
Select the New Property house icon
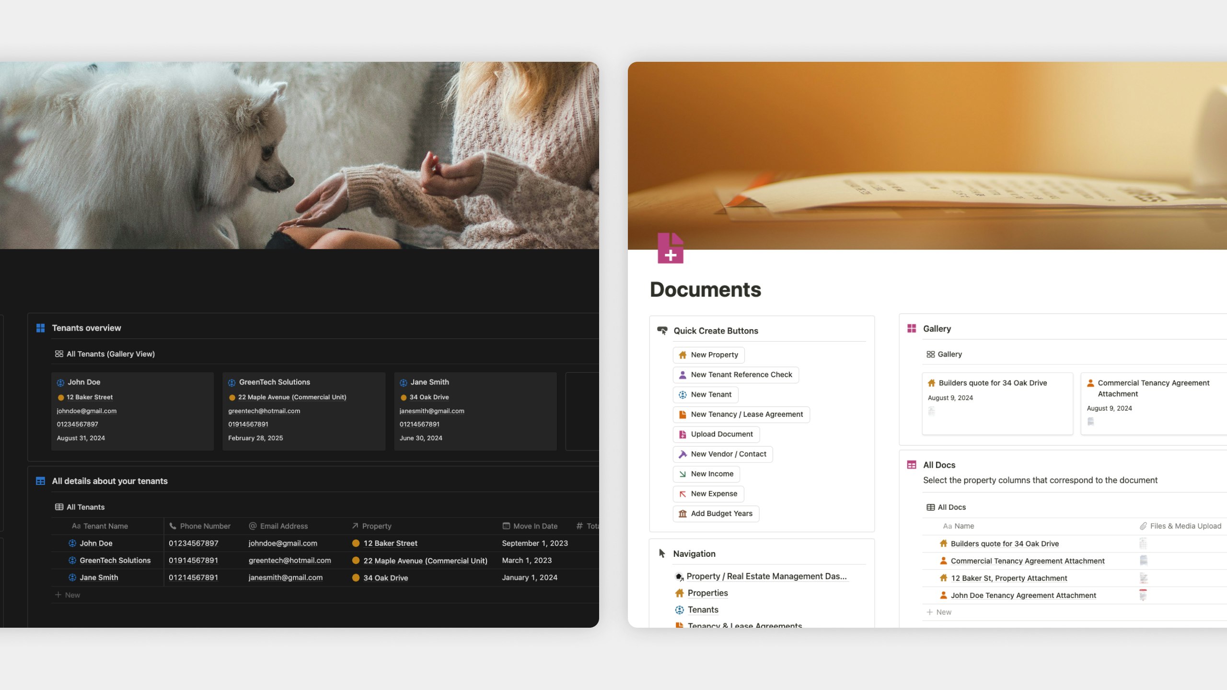683,355
